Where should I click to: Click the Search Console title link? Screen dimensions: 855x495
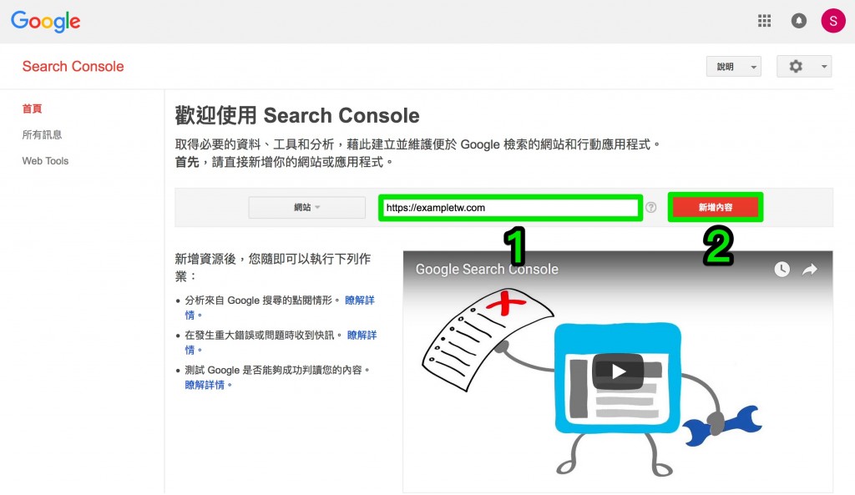click(x=73, y=67)
